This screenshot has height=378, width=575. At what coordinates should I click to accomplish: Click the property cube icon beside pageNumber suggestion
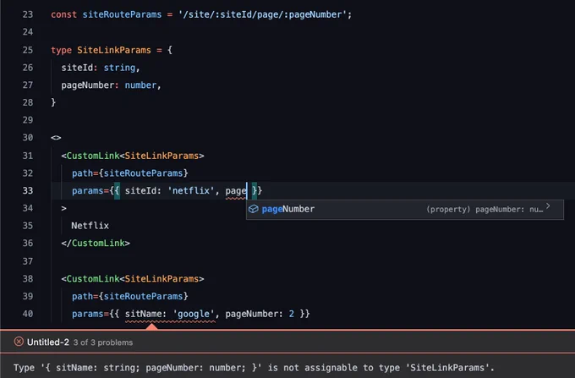[x=254, y=209]
